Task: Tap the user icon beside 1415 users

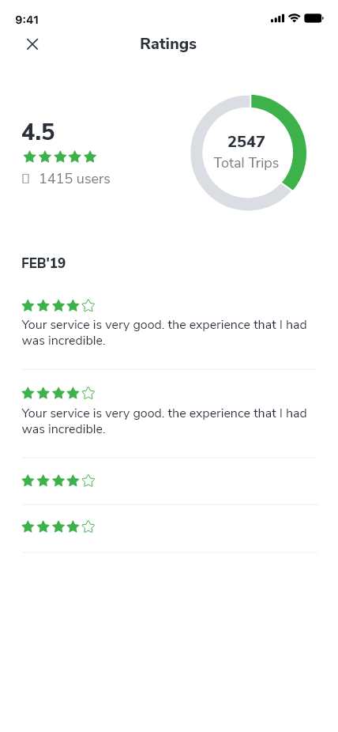Action: [26, 179]
